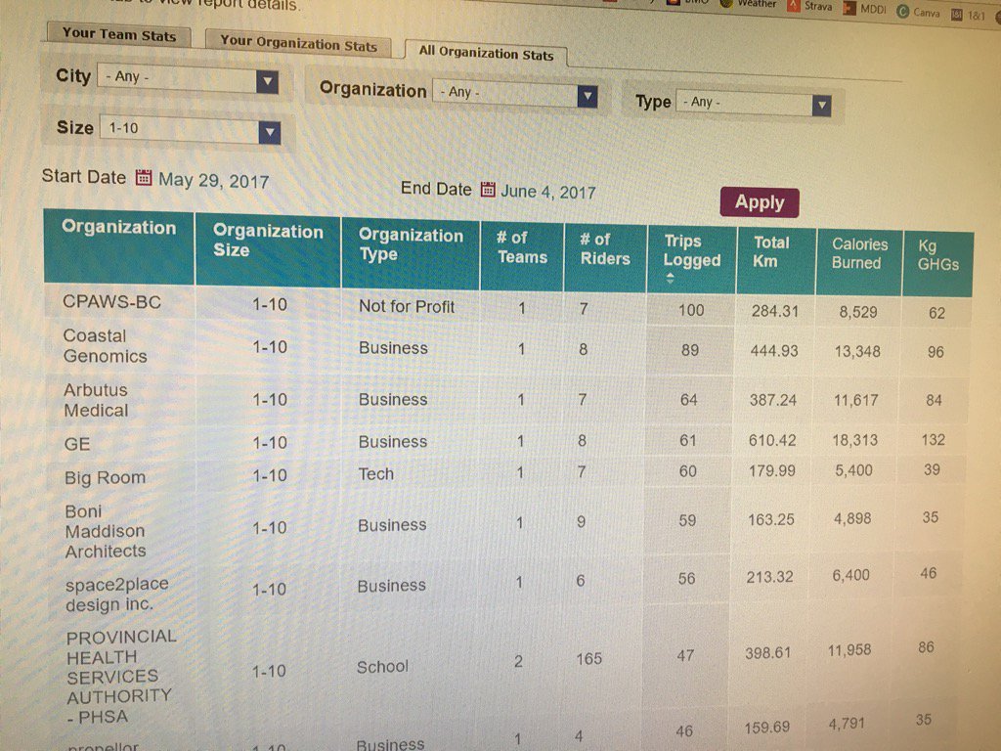Open the Canva bookmark
The height and width of the screenshot is (751, 1001).
(919, 12)
